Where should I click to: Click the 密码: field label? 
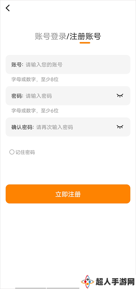tap(17, 96)
